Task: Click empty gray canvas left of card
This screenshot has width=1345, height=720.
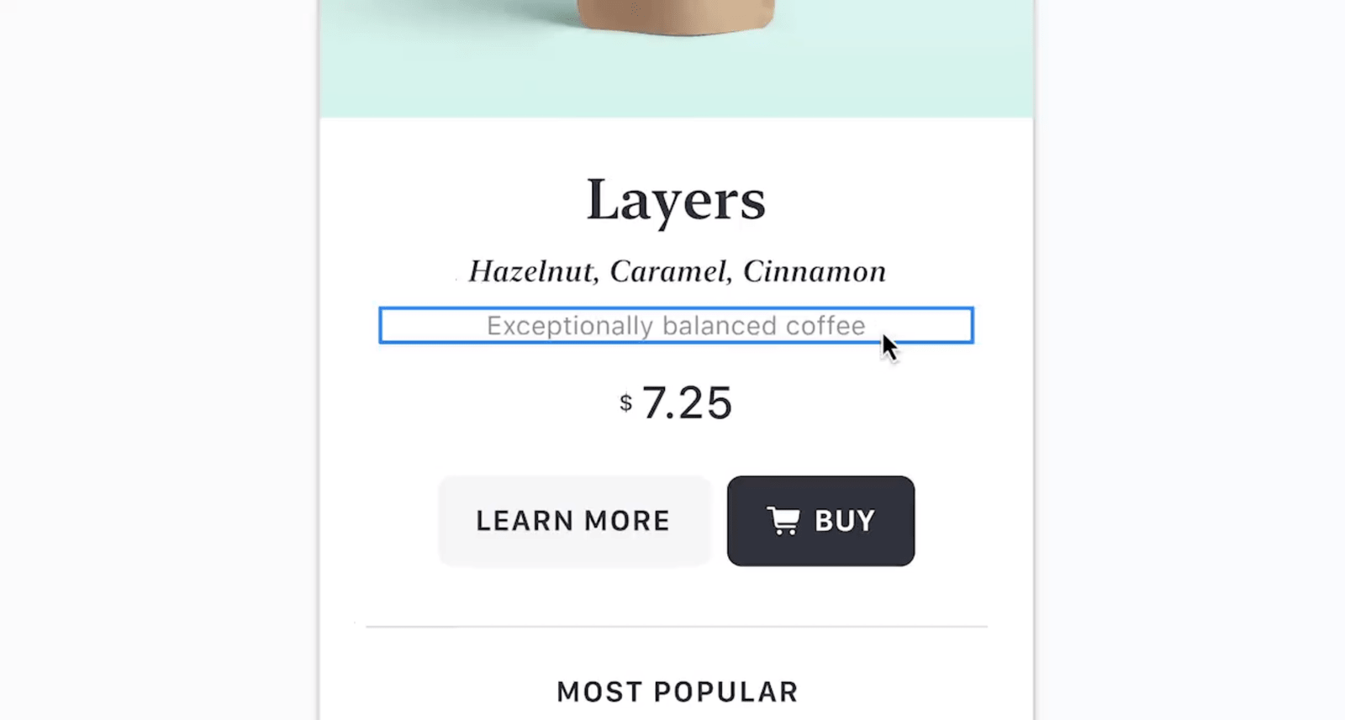Action: (160, 360)
